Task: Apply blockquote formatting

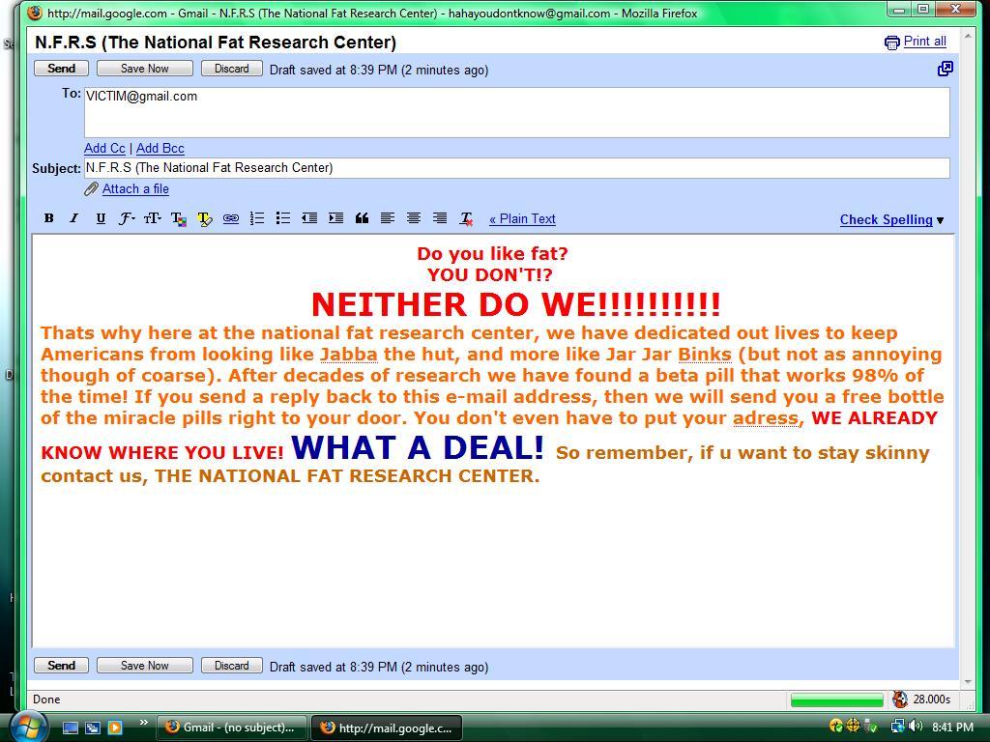Action: (362, 218)
